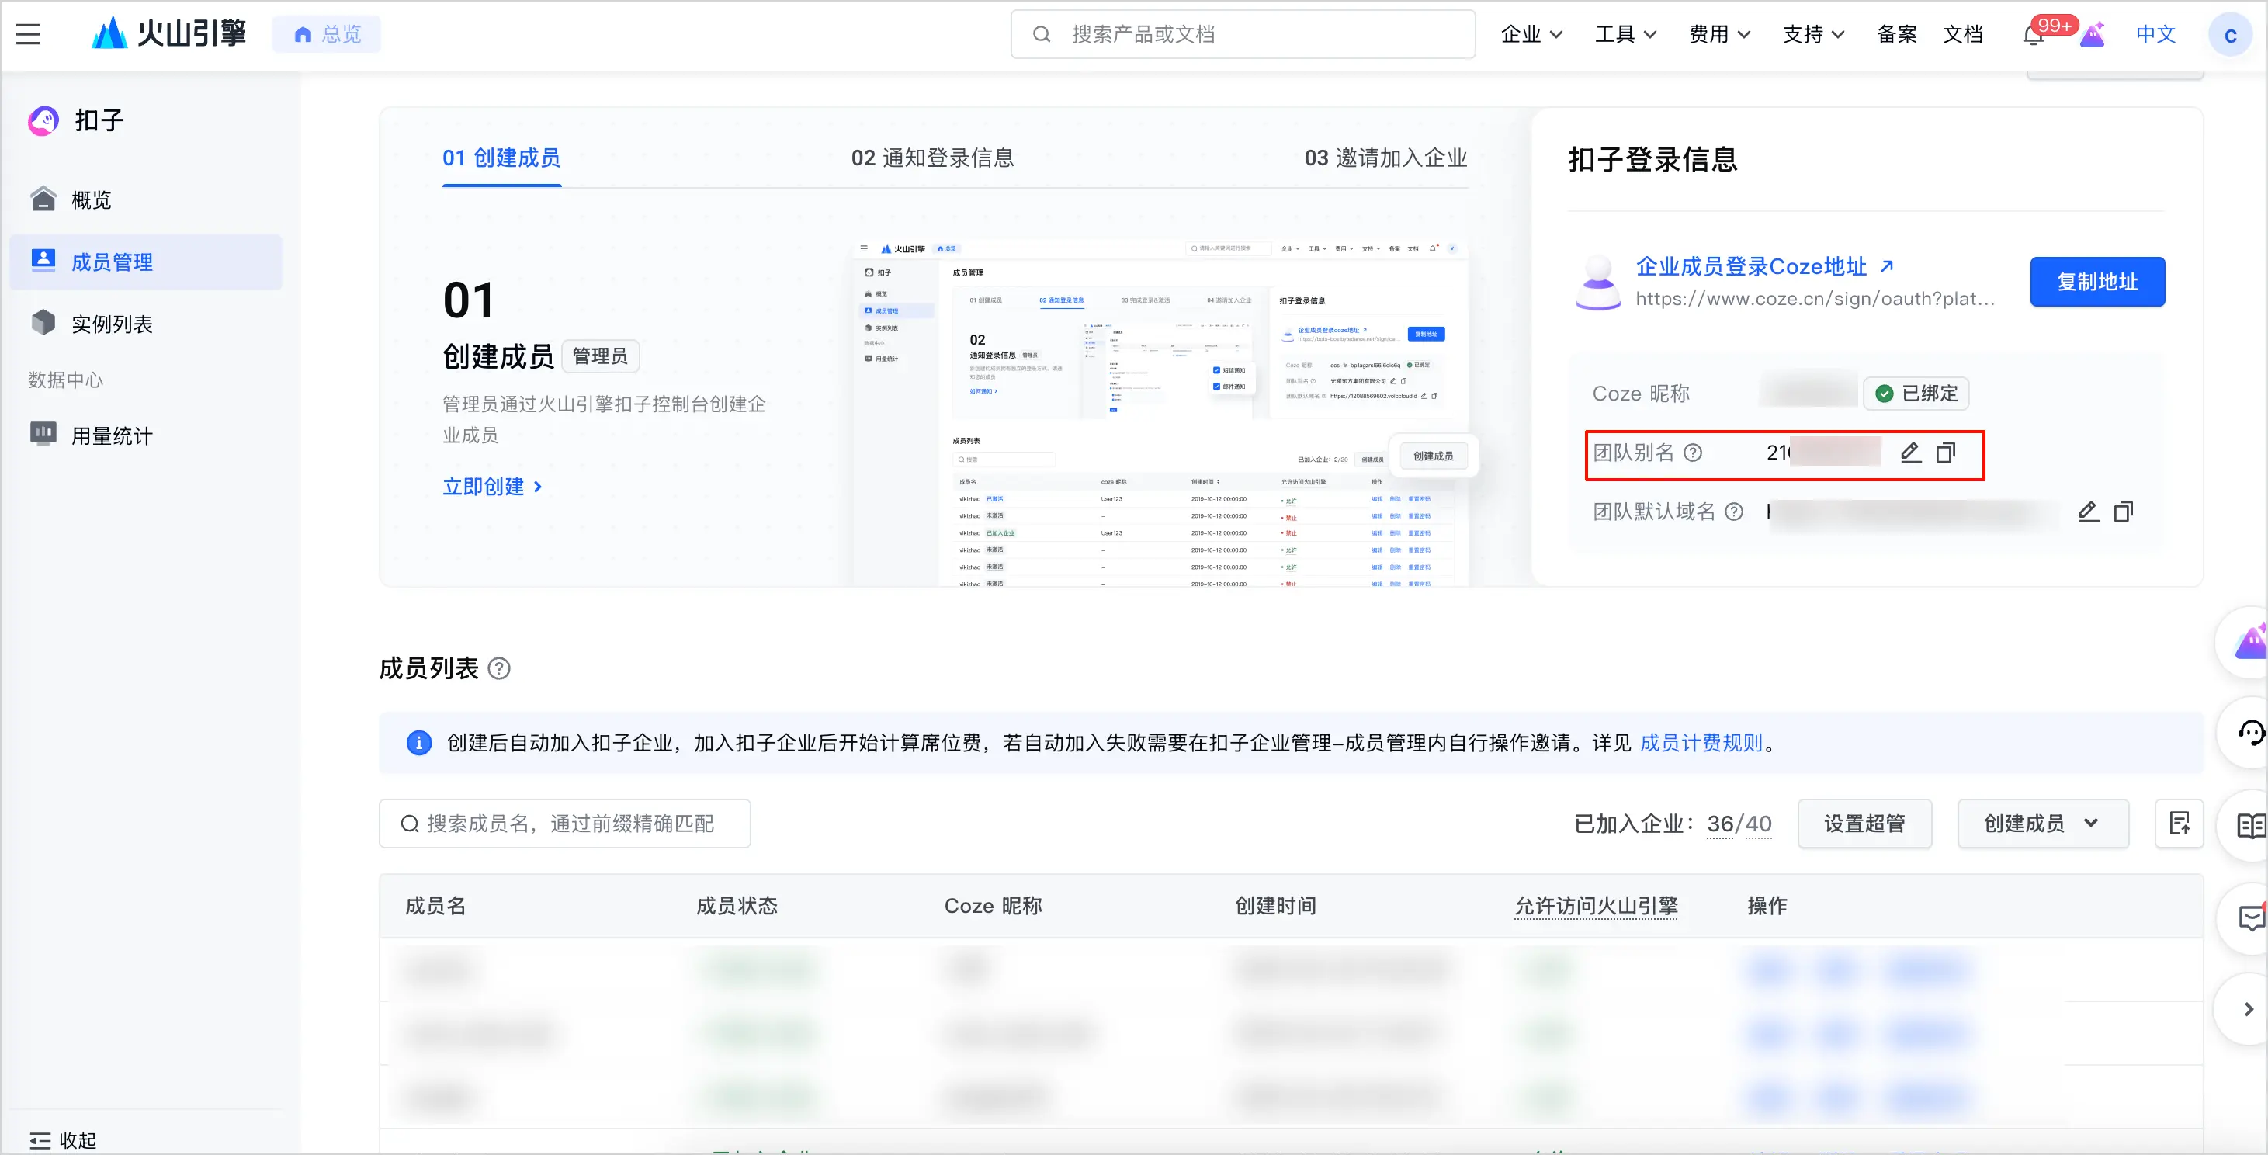The image size is (2268, 1155).
Task: Open the user avatar 'c' menu
Action: pyautogui.click(x=2230, y=35)
